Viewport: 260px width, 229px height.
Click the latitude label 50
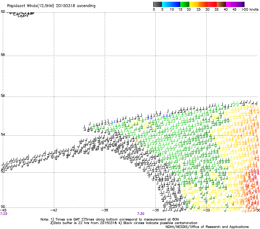coord(3,206)
